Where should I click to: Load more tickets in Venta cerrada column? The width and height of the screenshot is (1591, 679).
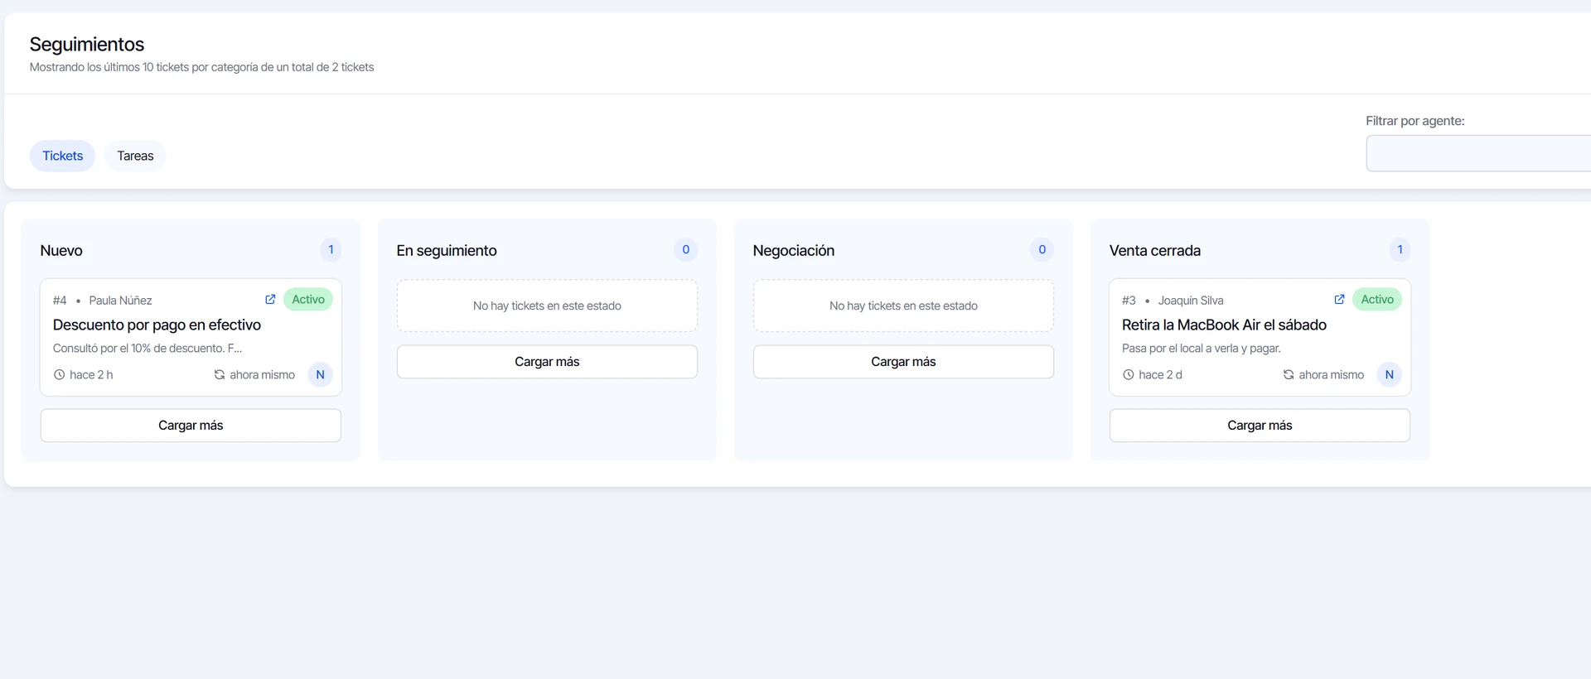click(1260, 426)
